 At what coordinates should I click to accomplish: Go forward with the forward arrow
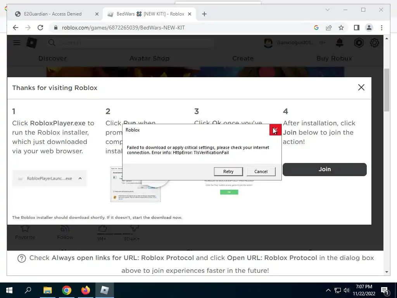point(28,28)
